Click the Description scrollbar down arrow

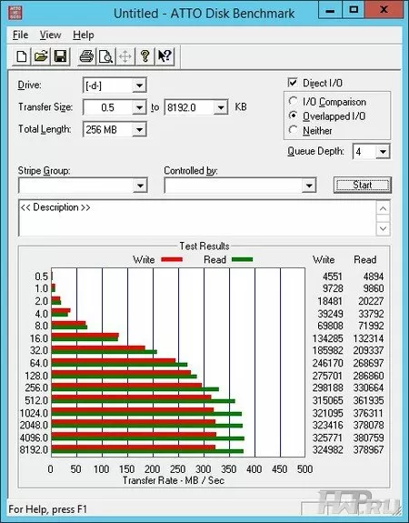click(383, 228)
